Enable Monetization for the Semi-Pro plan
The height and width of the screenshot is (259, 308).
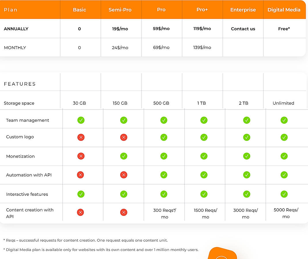[123, 156]
